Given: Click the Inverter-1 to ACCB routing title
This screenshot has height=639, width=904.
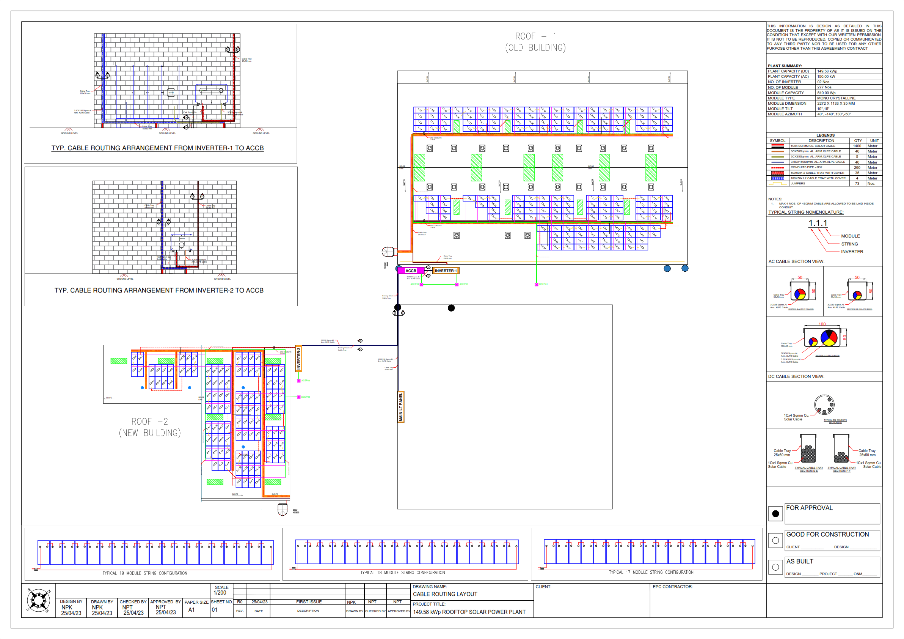Looking at the screenshot, I should (157, 148).
